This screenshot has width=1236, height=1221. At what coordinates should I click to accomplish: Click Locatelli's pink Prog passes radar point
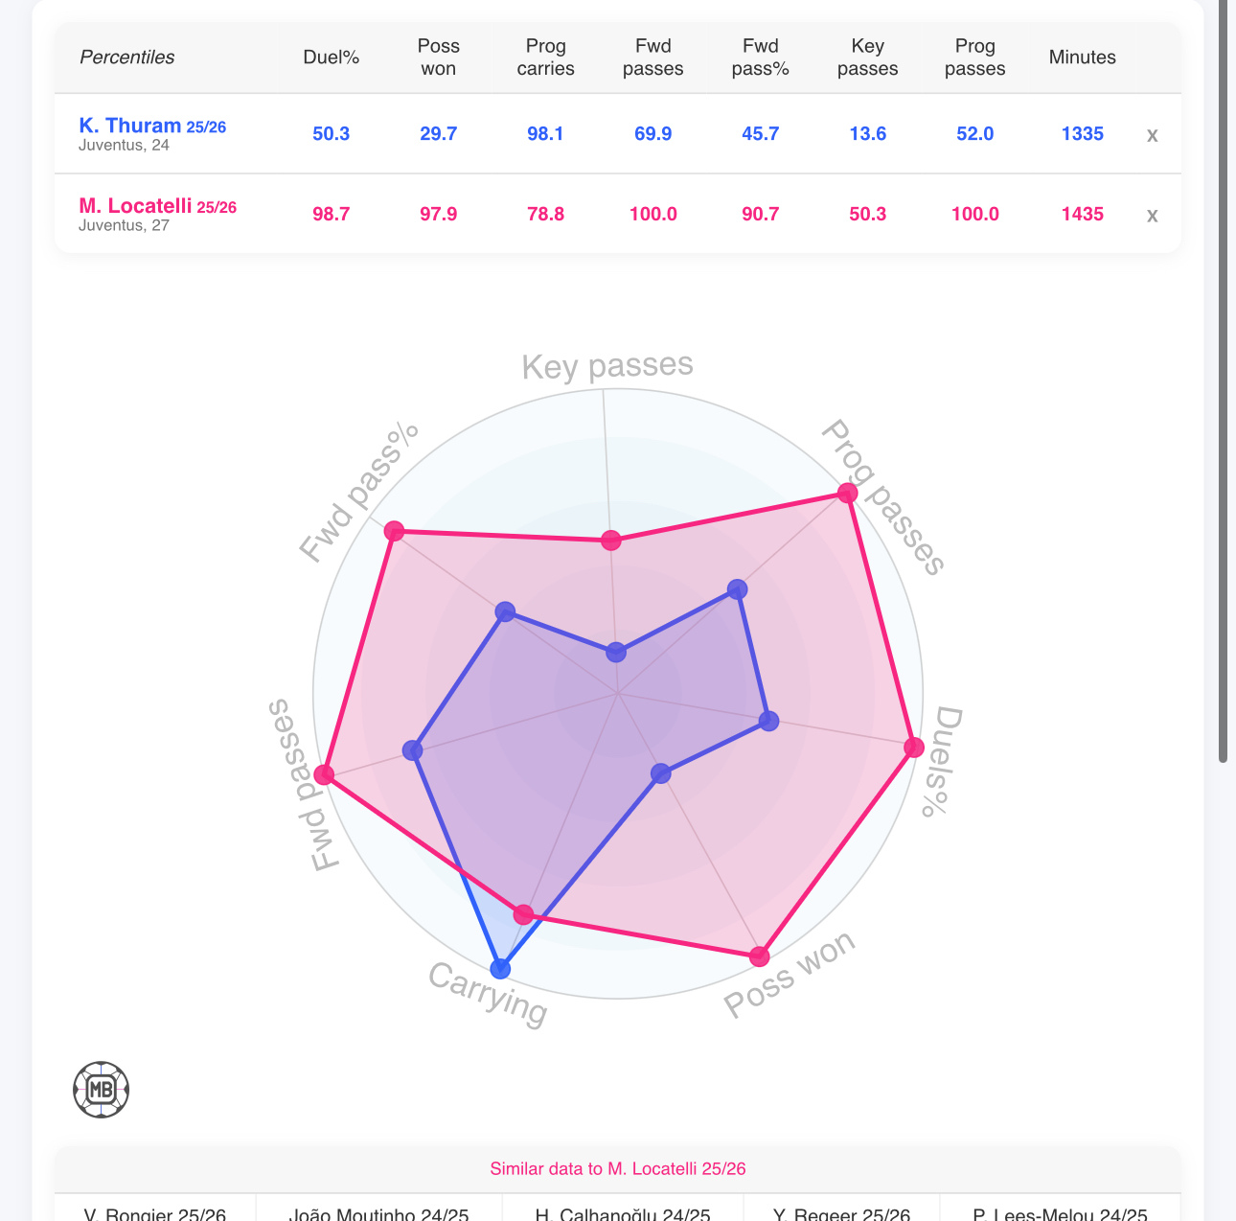click(847, 493)
